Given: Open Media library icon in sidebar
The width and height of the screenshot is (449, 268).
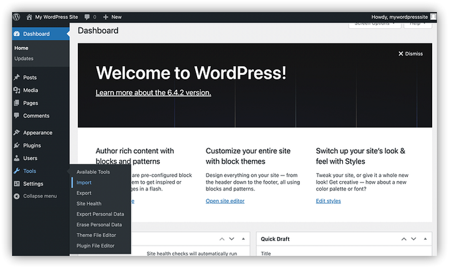Looking at the screenshot, I should coord(17,90).
